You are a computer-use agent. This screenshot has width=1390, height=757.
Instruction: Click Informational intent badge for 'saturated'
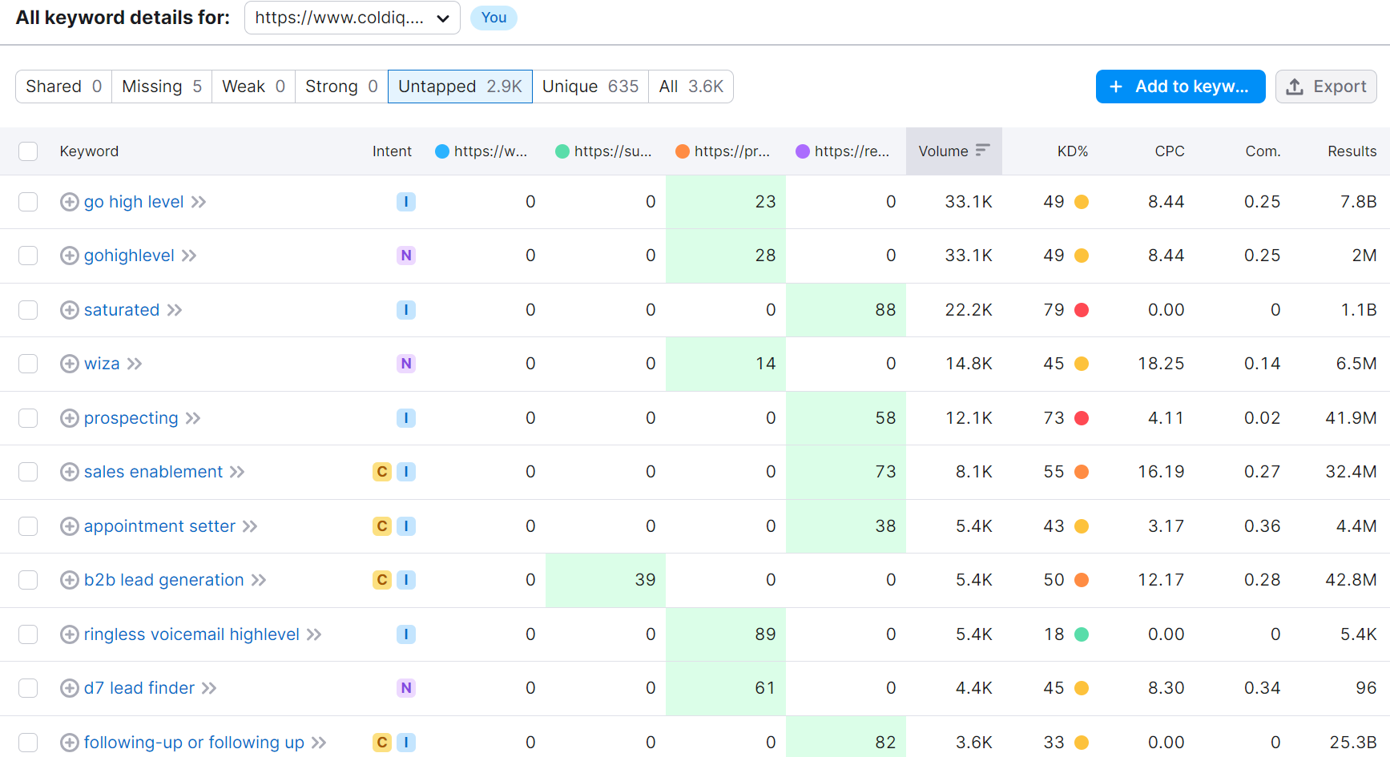406,310
